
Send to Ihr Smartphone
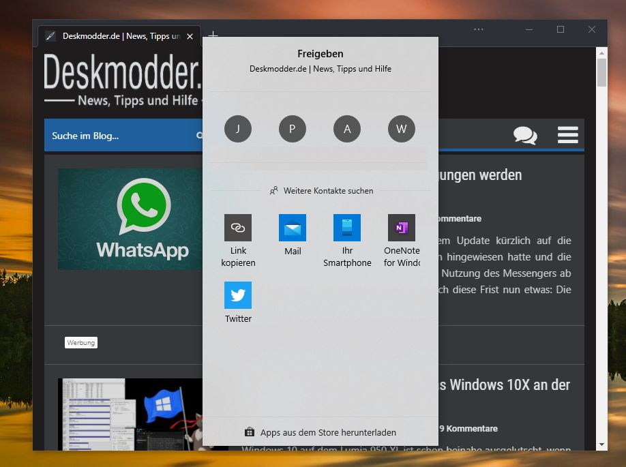[x=347, y=228]
